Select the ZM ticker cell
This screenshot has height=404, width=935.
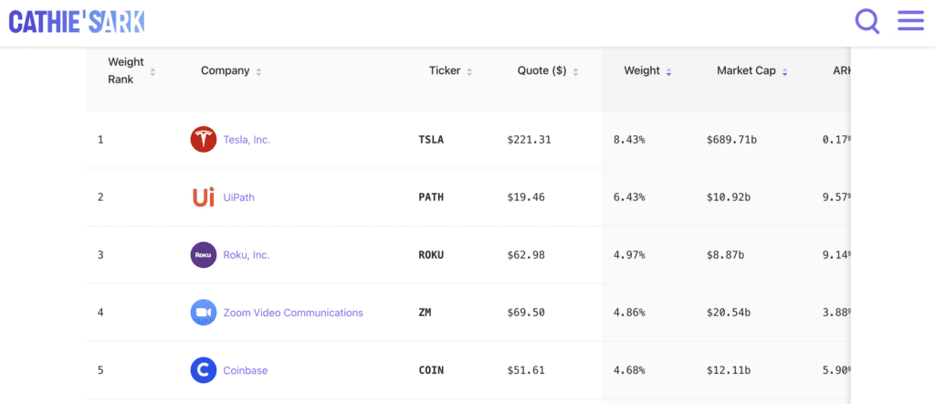pyautogui.click(x=425, y=312)
